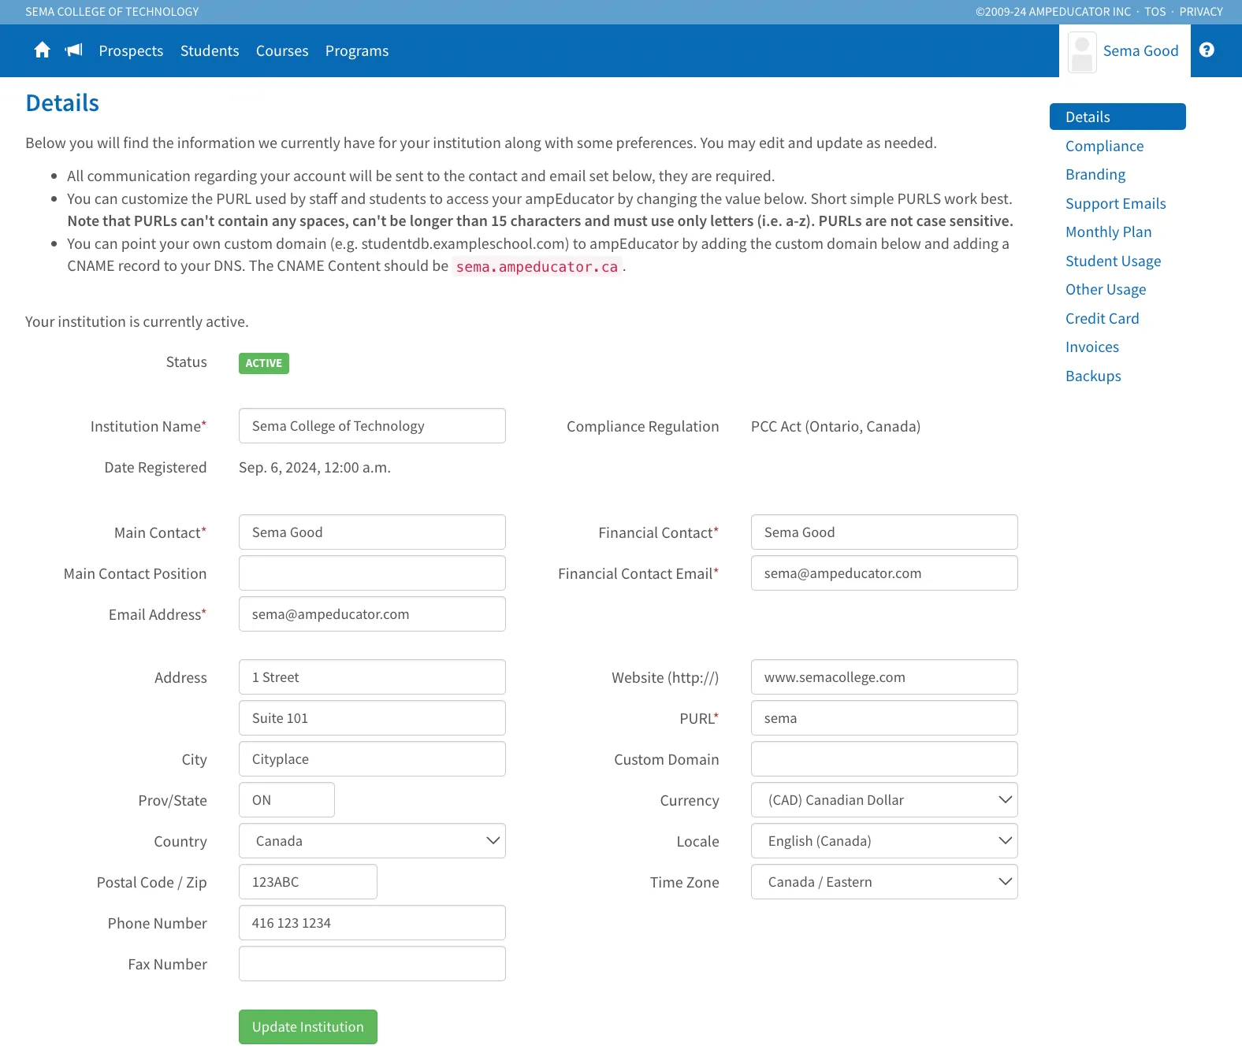Open the TOS link
1242x1060 pixels.
(x=1155, y=12)
